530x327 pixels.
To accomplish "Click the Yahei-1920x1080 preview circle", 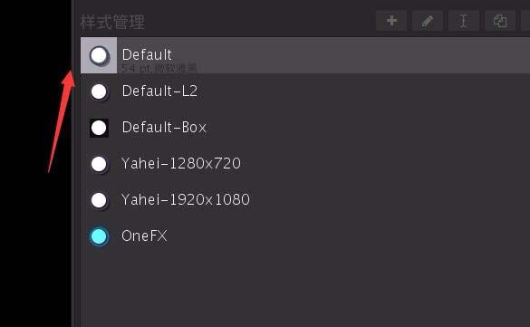I will (x=99, y=200).
